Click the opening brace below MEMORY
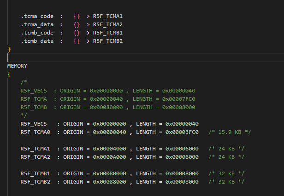The image size is (284, 196). (9, 75)
